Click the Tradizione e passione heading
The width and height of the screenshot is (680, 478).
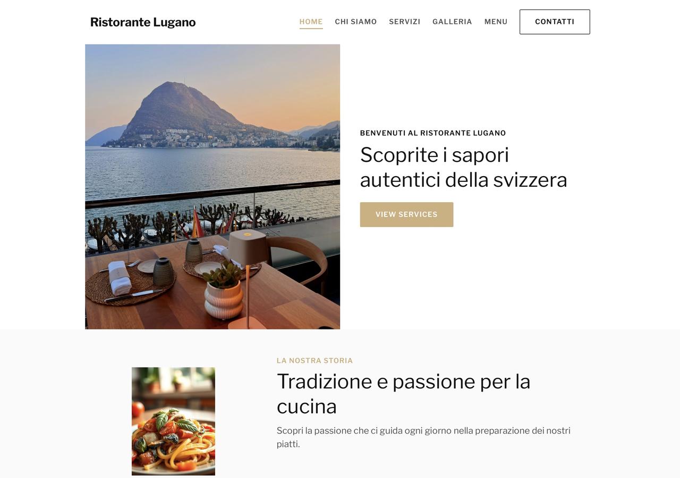(x=404, y=394)
